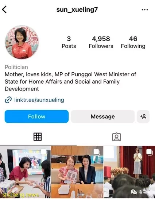The height and width of the screenshot is (199, 155).
Task: Select the grid posts tab icon
Action: (x=38, y=137)
